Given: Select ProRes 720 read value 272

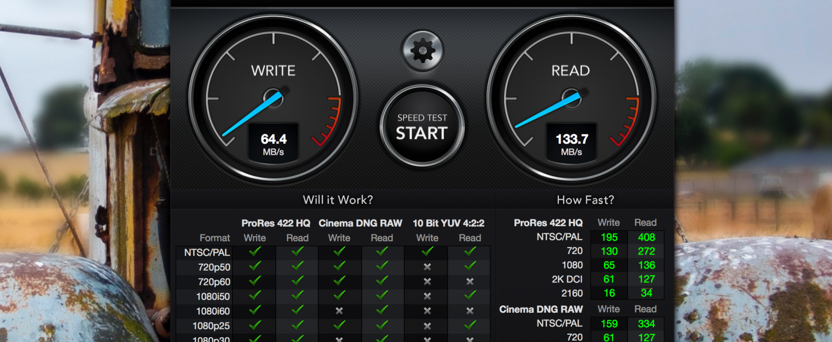Looking at the screenshot, I should pyautogui.click(x=647, y=251).
